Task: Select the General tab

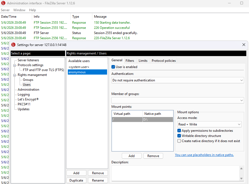Action: [x=117, y=60]
